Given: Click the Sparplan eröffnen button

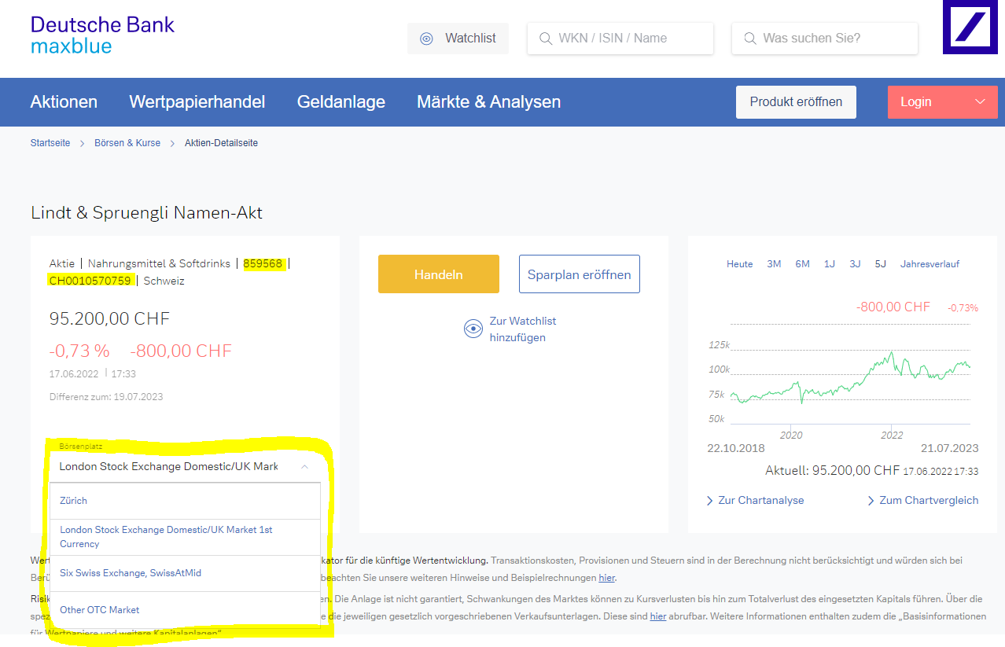Looking at the screenshot, I should pos(579,274).
